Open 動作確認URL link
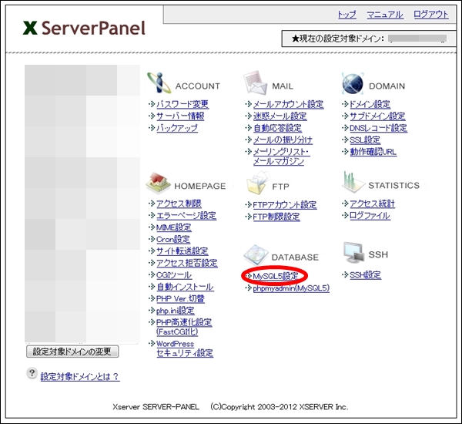 click(x=373, y=152)
